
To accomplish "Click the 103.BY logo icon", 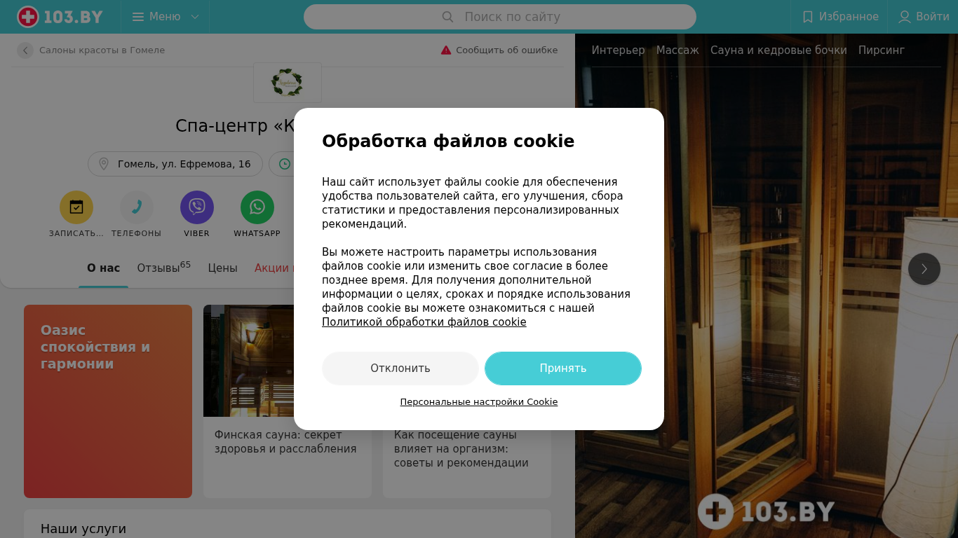I will tap(28, 17).
